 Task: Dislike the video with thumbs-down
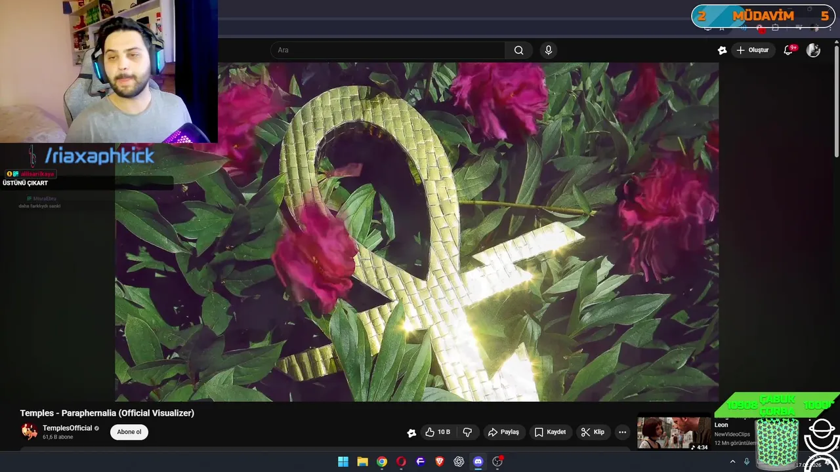(467, 432)
